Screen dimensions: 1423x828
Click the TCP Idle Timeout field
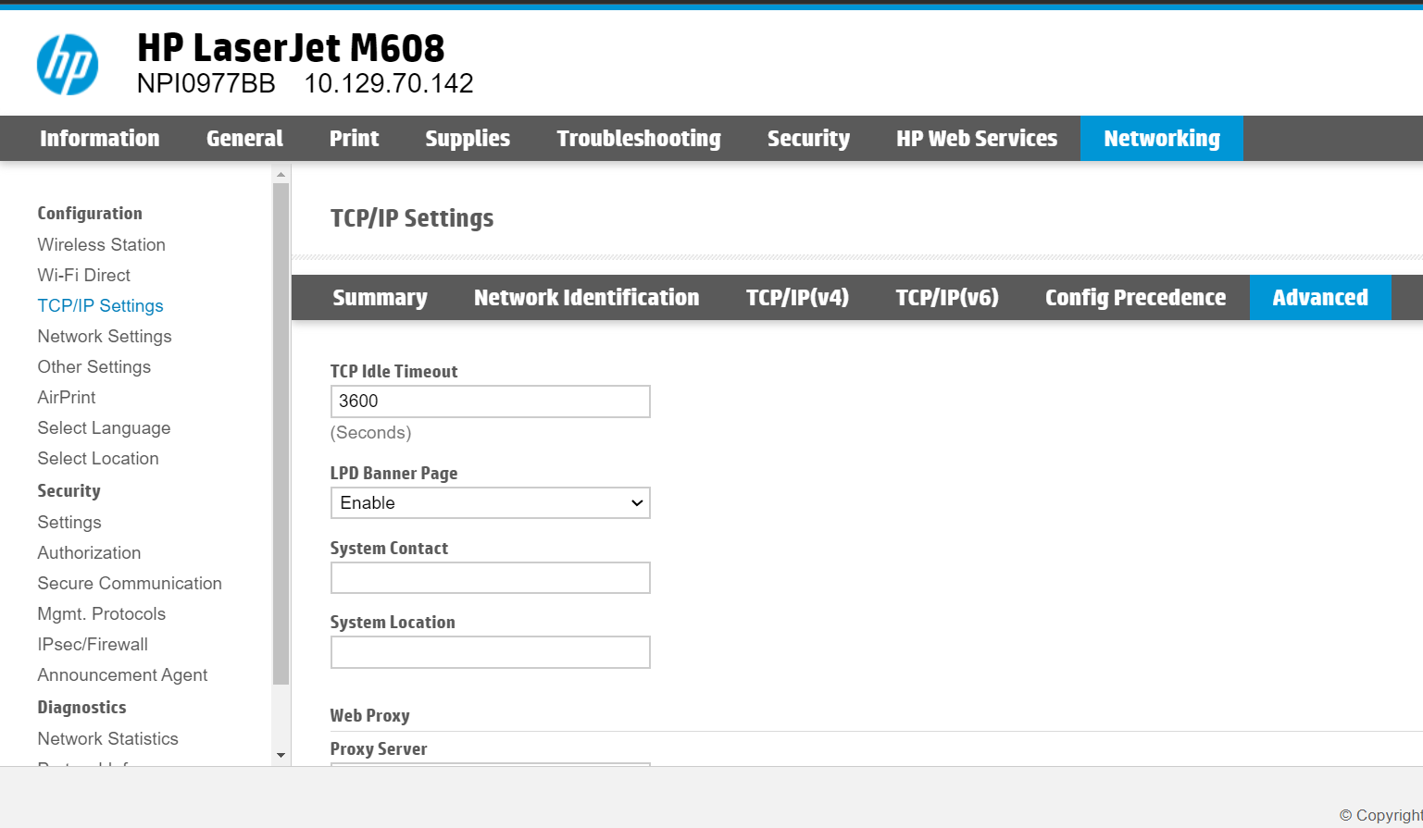click(490, 401)
